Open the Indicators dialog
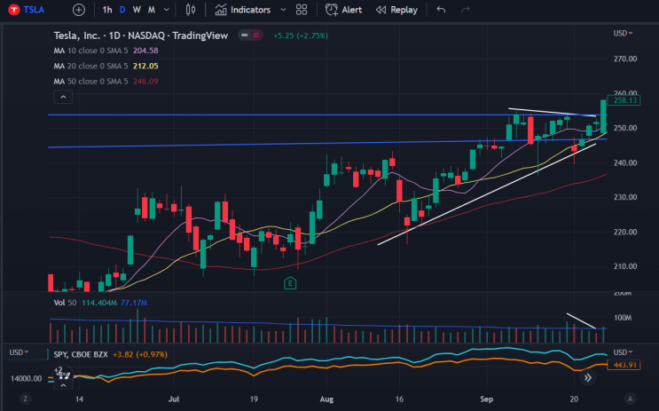Image resolution: width=659 pixels, height=411 pixels. coord(243,10)
